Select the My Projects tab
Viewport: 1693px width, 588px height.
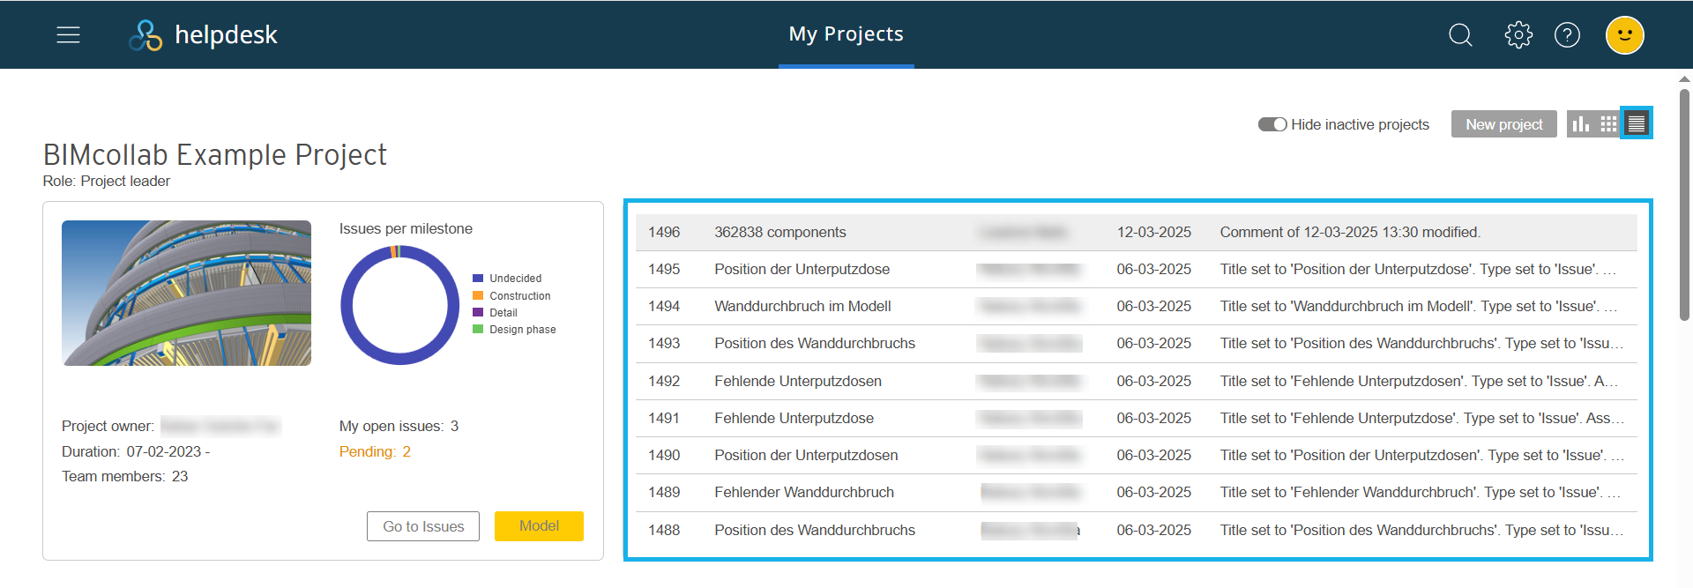846,34
